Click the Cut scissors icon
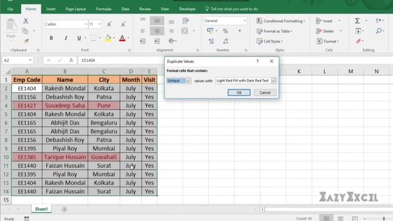This screenshot has width=393, height=221. 26,21
